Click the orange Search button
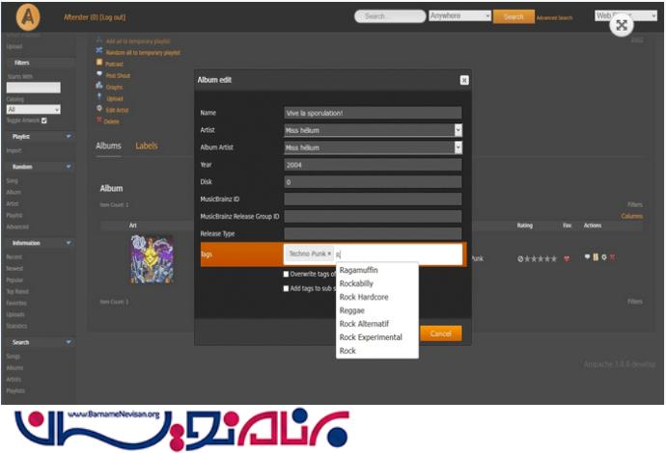 click(x=513, y=16)
